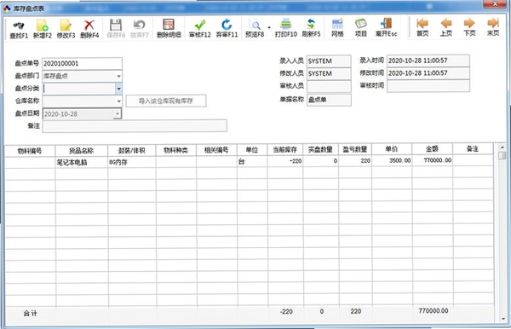Click the 当前库存 column header

click(x=284, y=150)
